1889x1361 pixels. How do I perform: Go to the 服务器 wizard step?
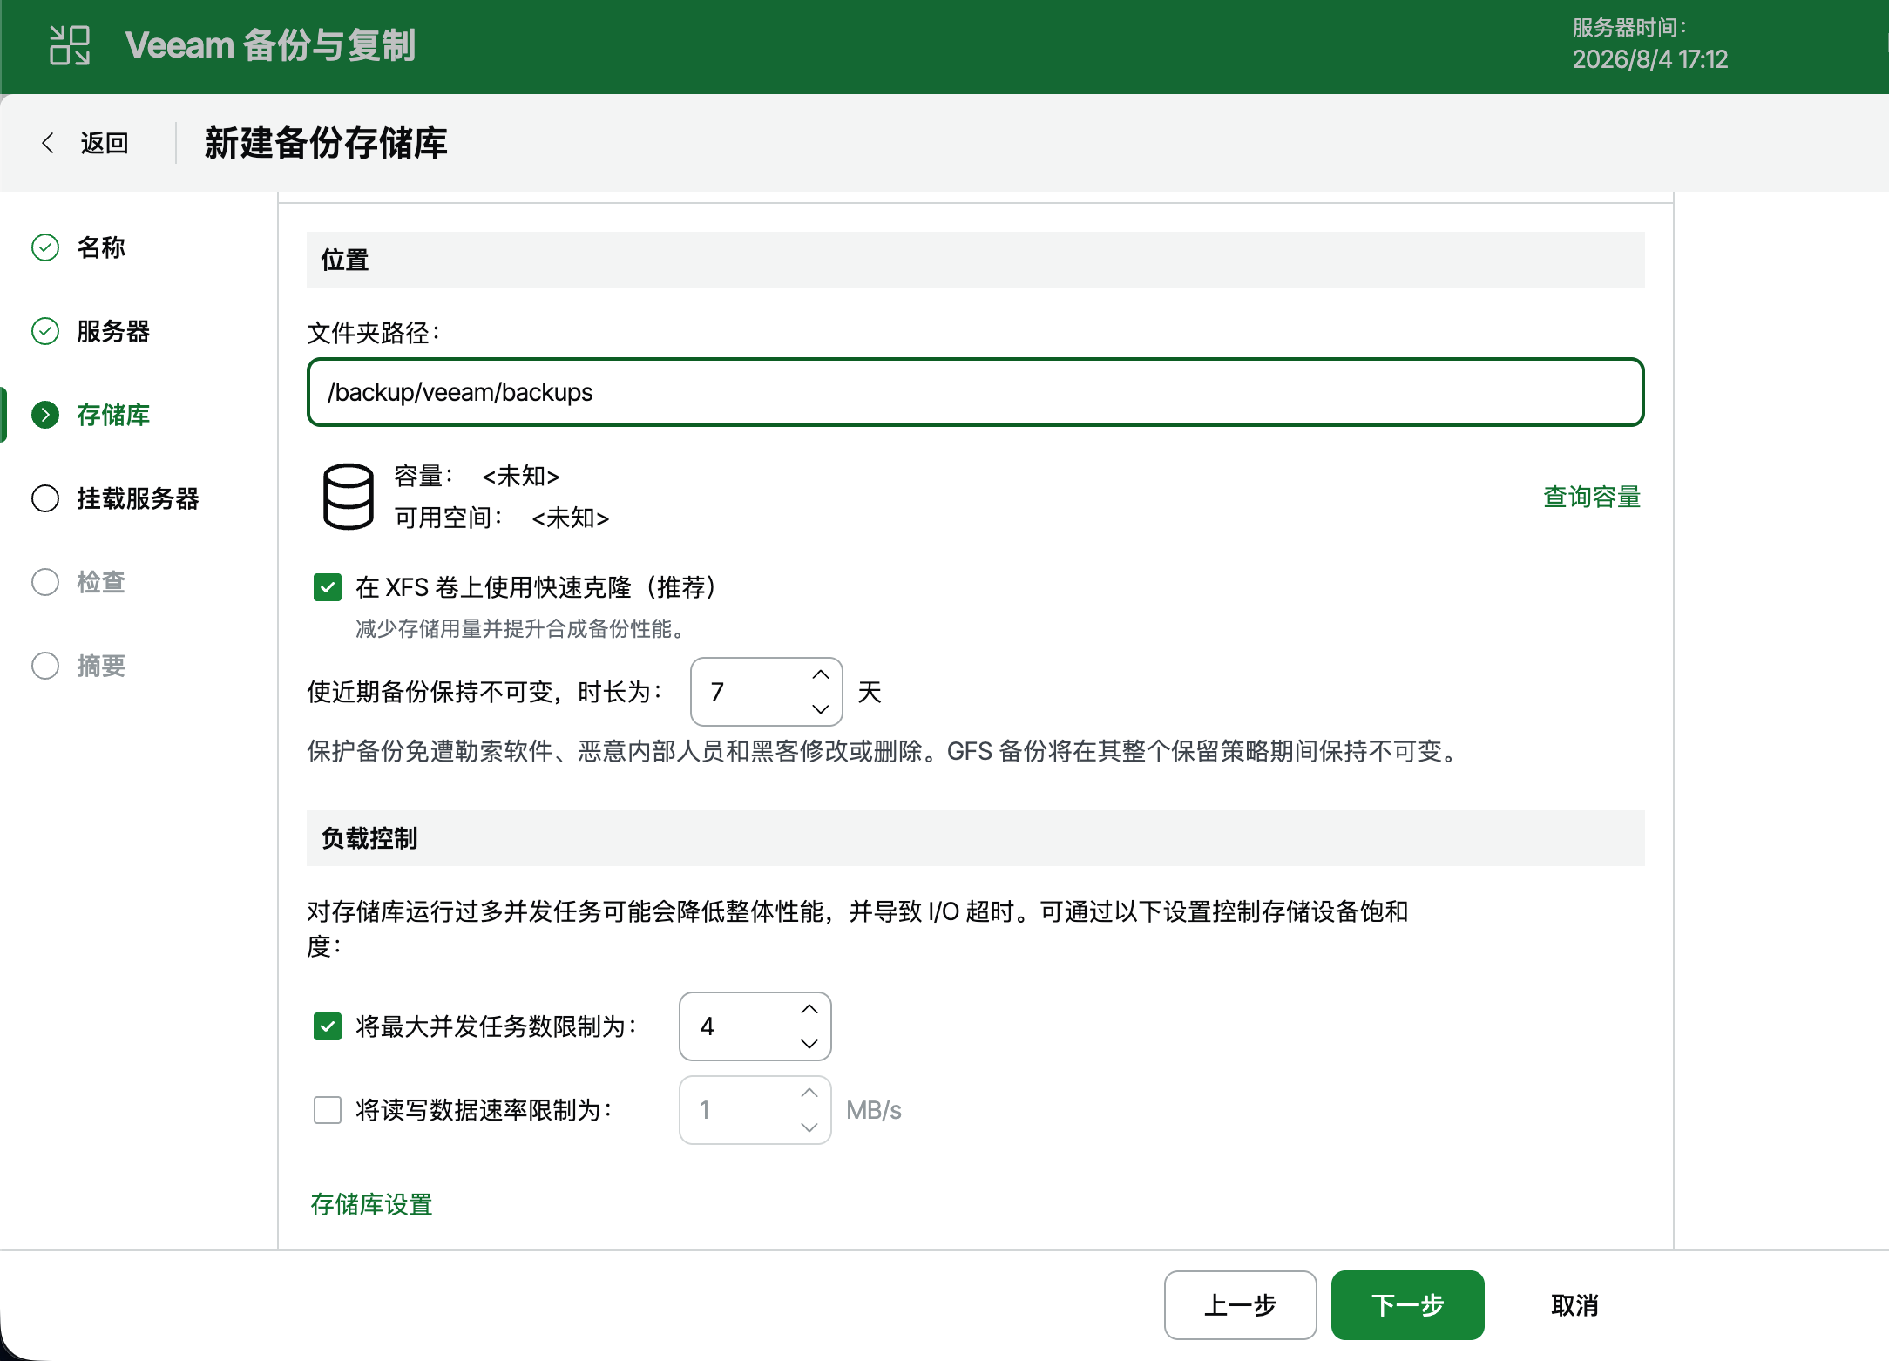click(x=113, y=331)
